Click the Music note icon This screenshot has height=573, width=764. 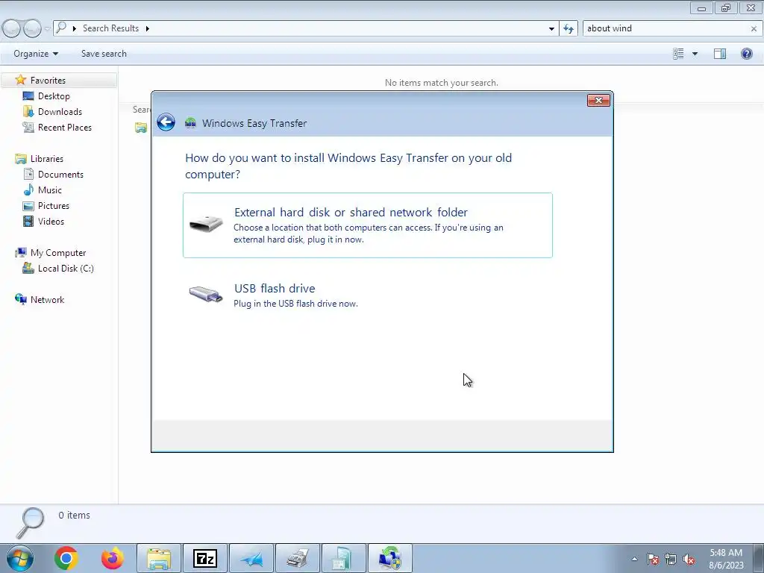click(29, 190)
